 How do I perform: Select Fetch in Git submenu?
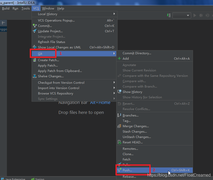pos(154,160)
